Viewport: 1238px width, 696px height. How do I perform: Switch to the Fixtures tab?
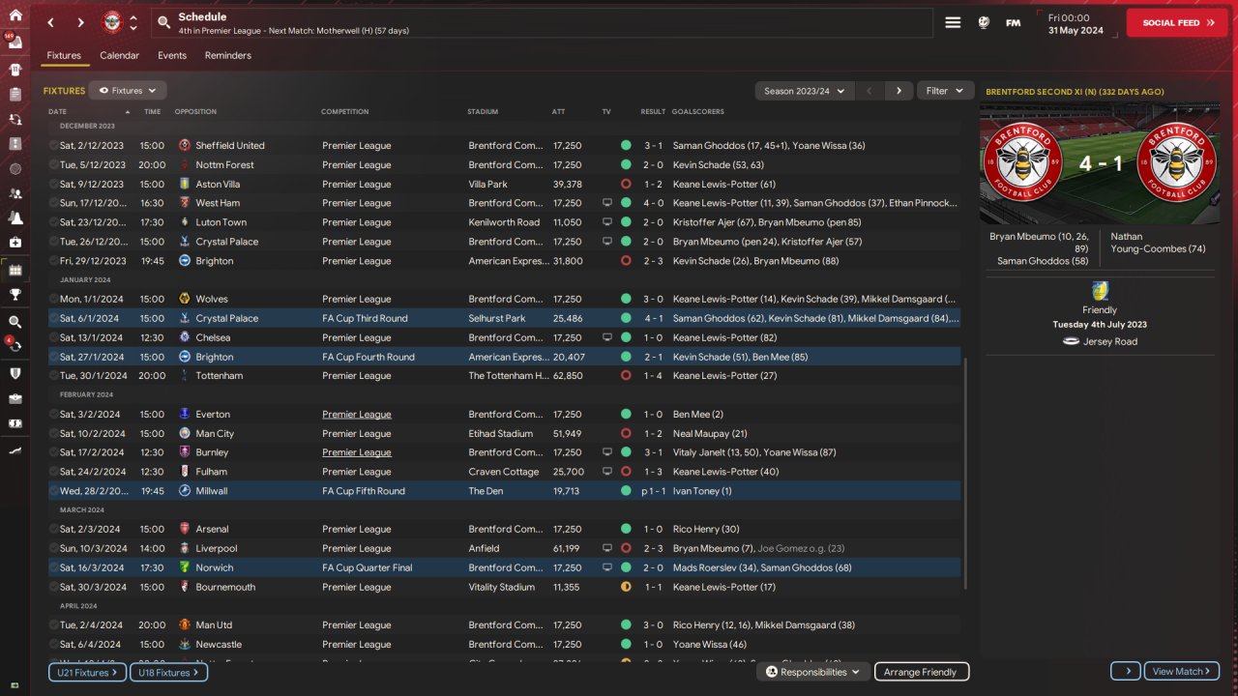click(64, 56)
